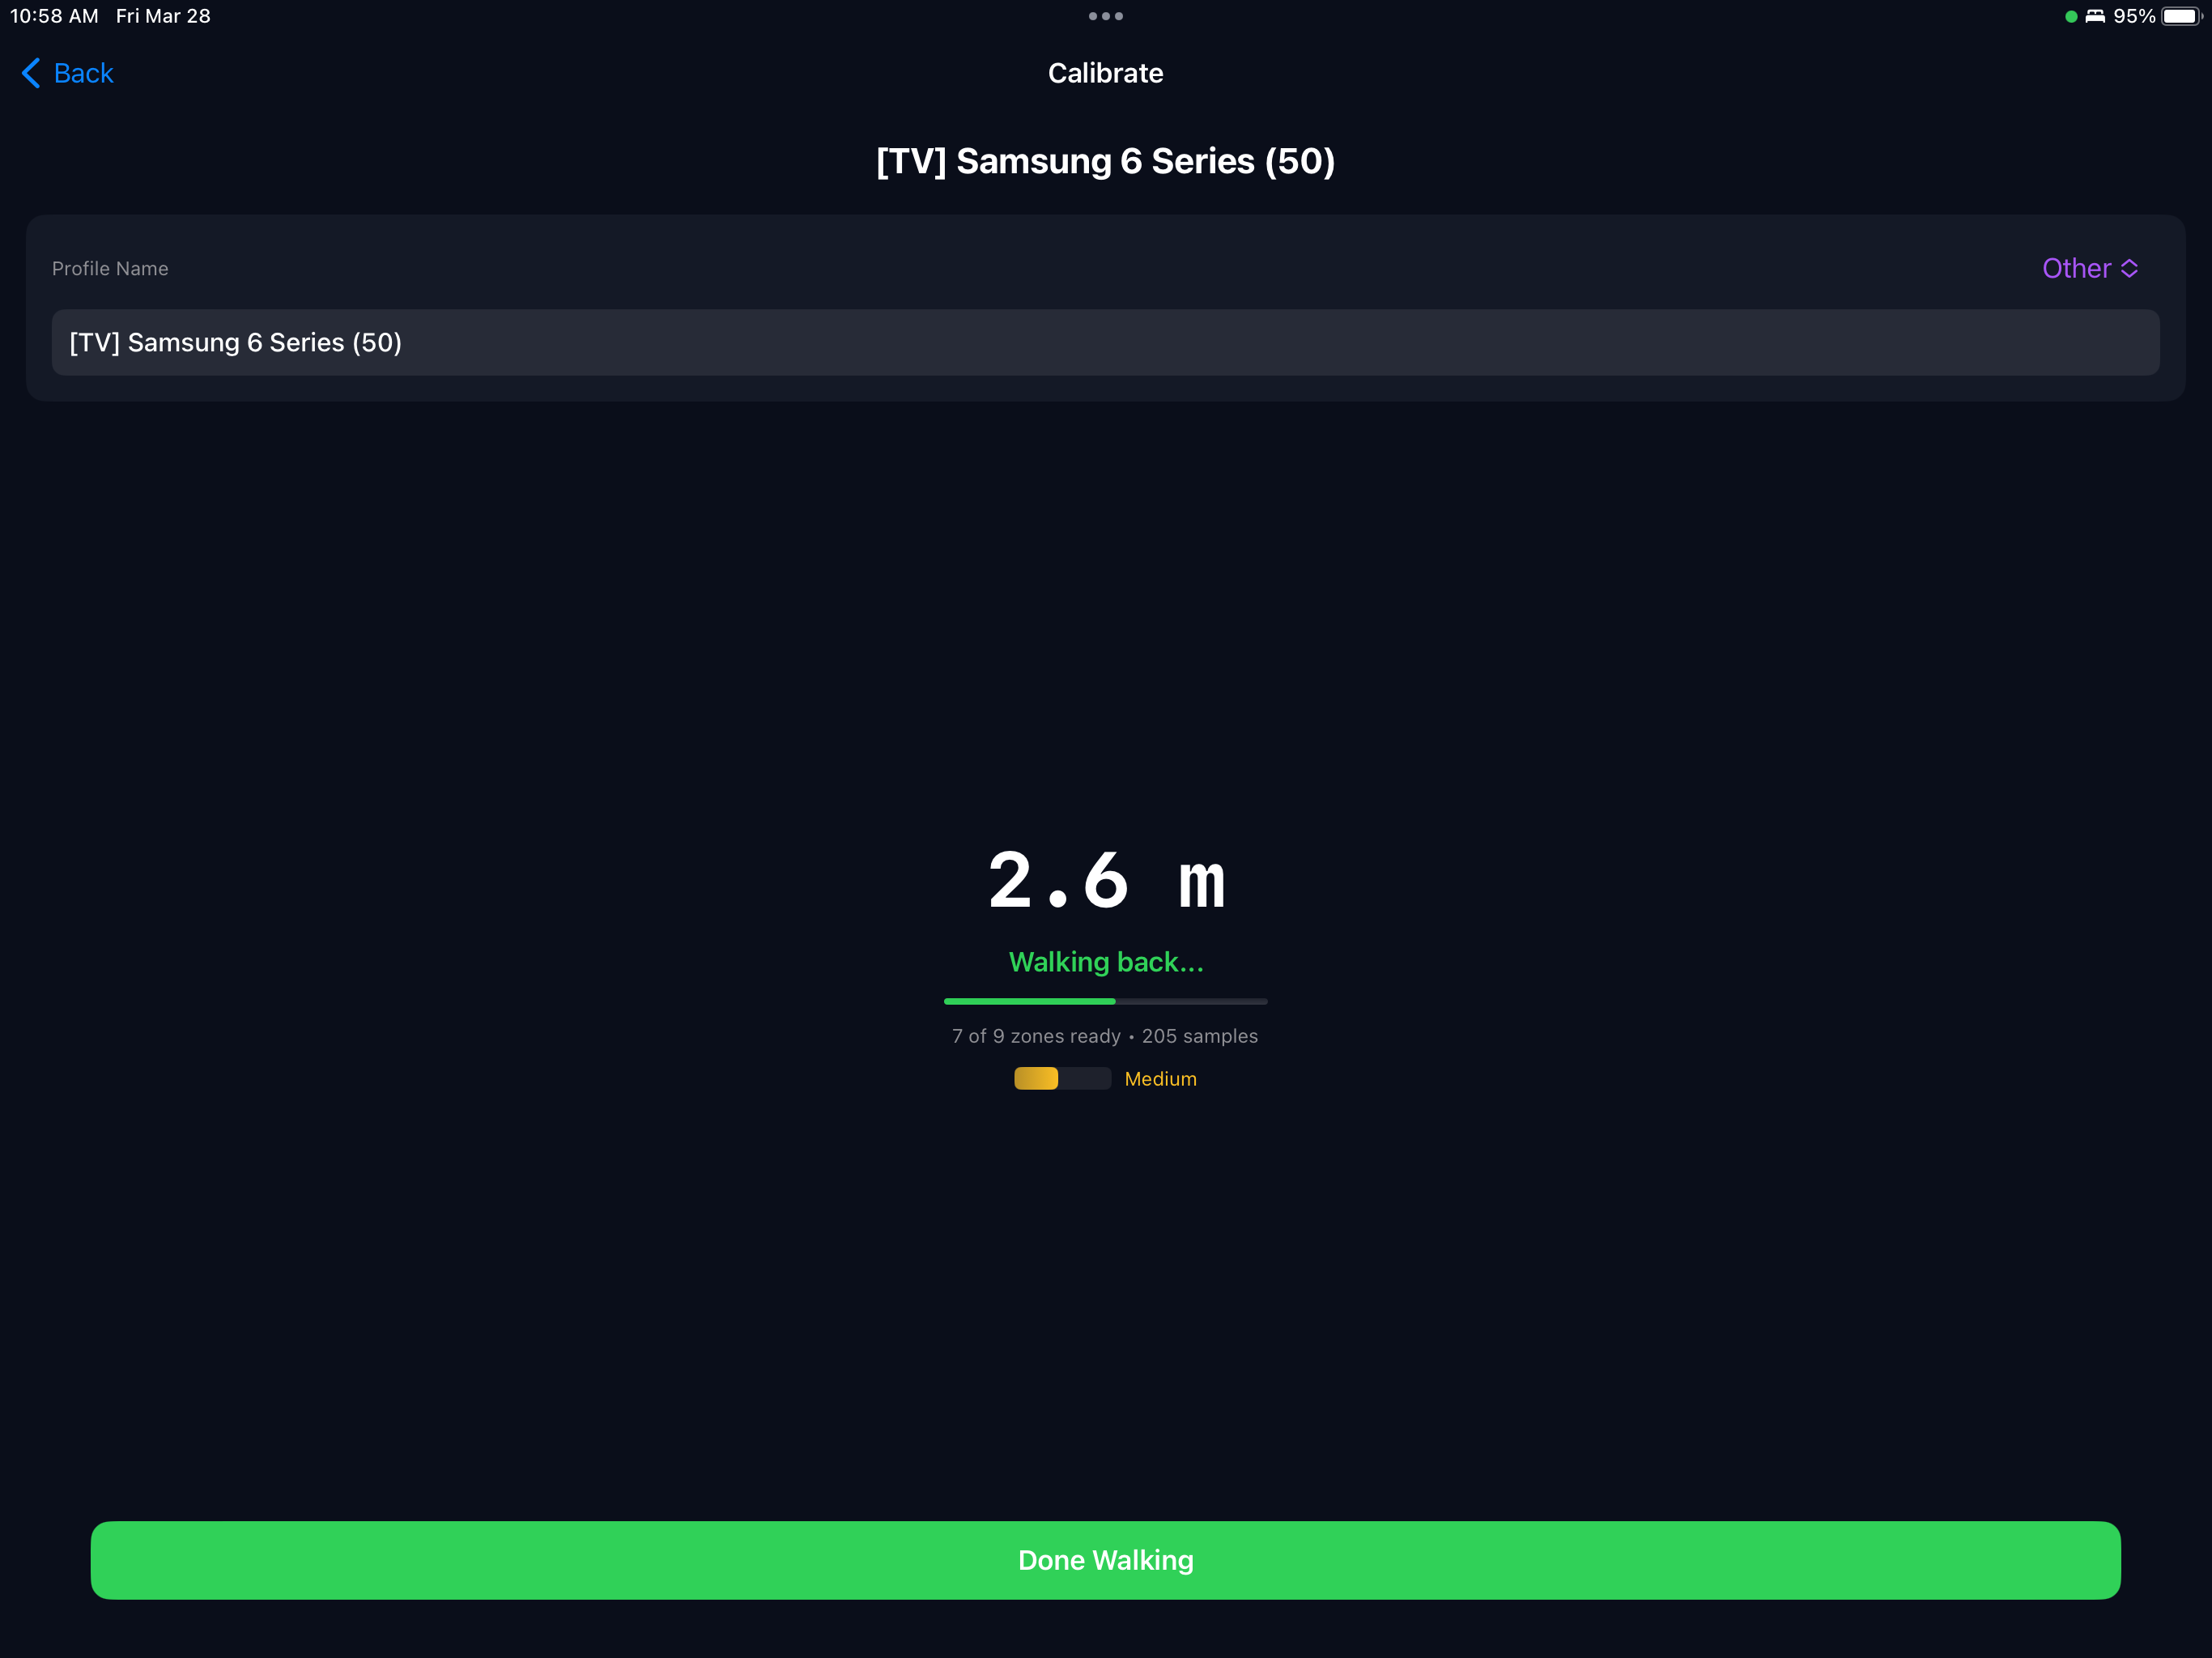This screenshot has height=1658, width=2212.
Task: Tap the Calibrate page title
Action: coord(1106,73)
